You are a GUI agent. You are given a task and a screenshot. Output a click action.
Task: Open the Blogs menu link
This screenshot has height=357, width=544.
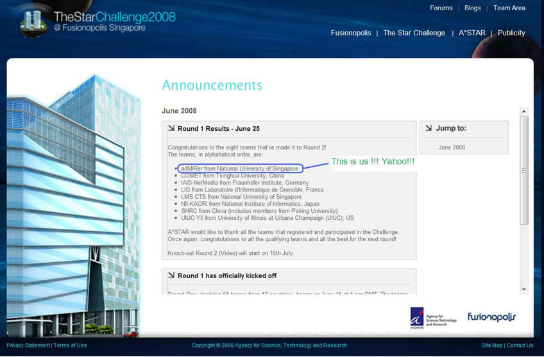click(x=472, y=8)
